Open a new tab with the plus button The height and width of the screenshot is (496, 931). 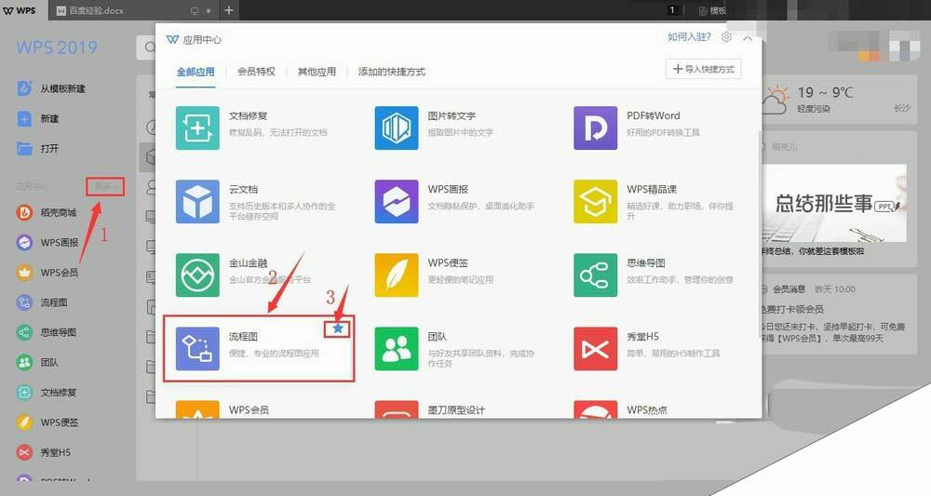[229, 10]
